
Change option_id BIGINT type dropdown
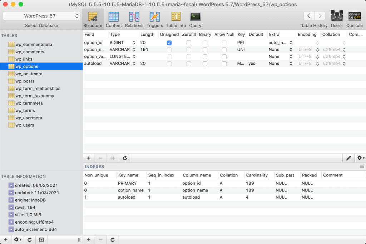(x=134, y=43)
